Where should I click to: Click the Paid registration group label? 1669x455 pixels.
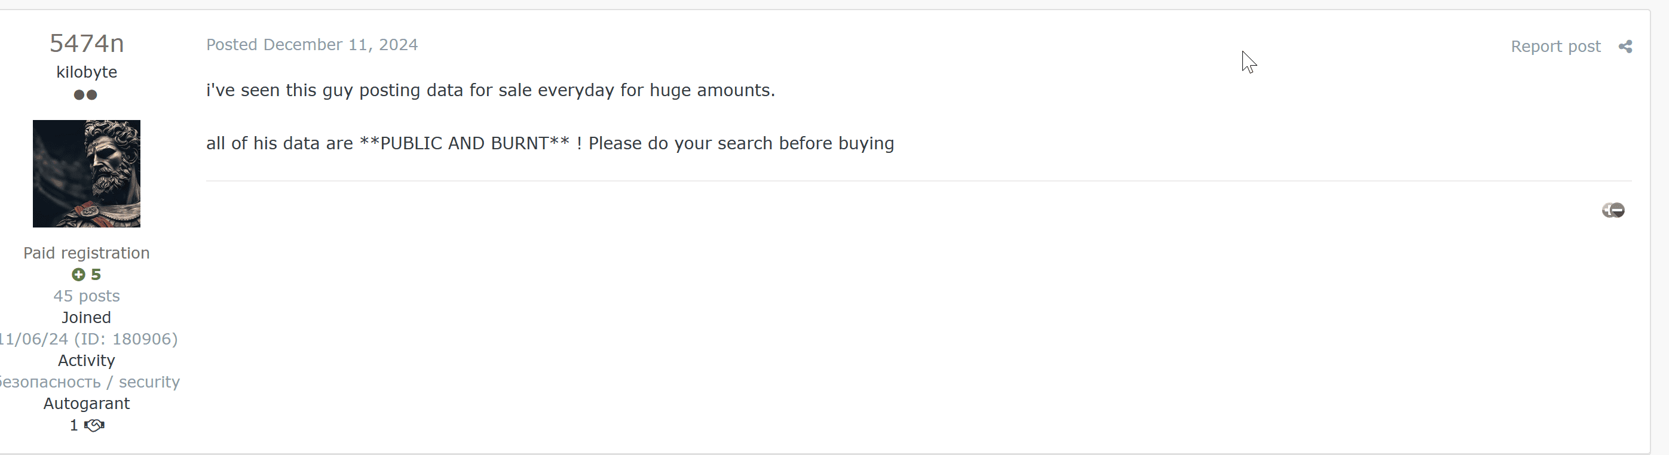coord(87,253)
